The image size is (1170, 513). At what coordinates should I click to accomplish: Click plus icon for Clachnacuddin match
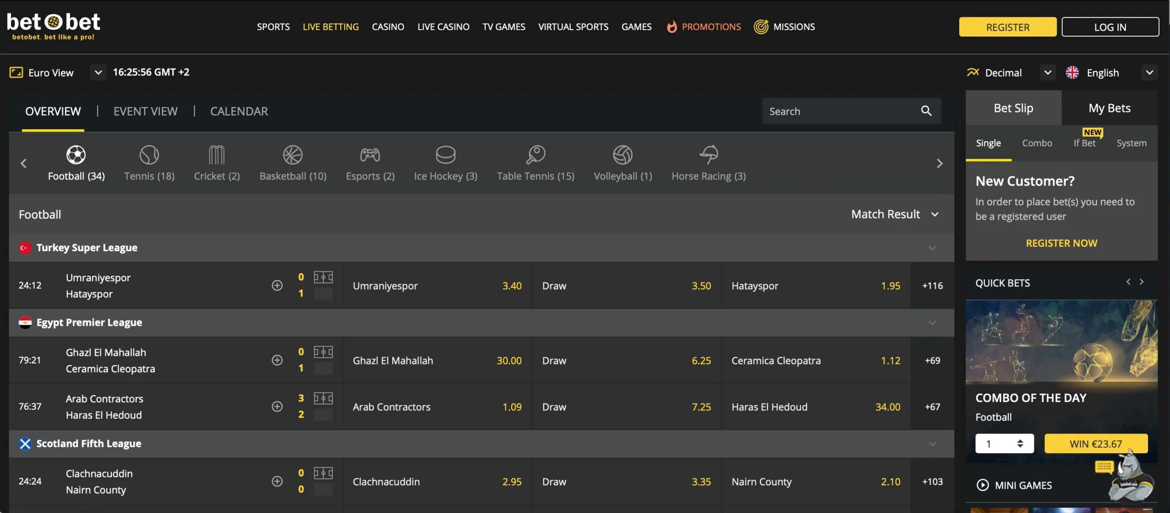[x=277, y=481]
